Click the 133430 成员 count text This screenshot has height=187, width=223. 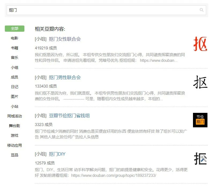(46, 86)
